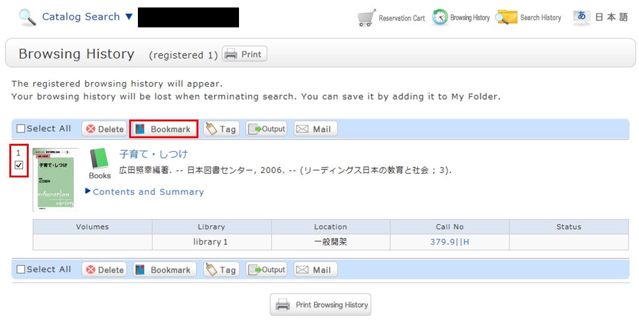Viewport: 639px width, 320px height.
Task: Click the top Bookmark button
Action: (x=163, y=129)
